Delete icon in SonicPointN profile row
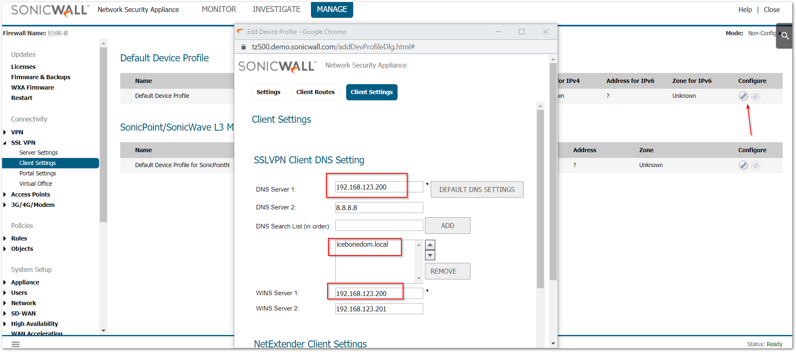This screenshot has width=796, height=352. pyautogui.click(x=756, y=165)
